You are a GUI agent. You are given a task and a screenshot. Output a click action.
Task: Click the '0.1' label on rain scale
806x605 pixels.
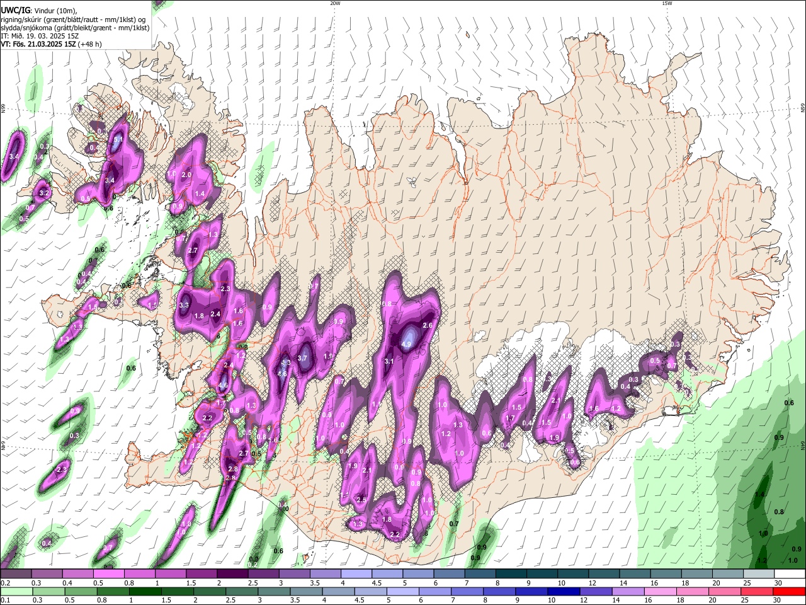pyautogui.click(x=5, y=600)
